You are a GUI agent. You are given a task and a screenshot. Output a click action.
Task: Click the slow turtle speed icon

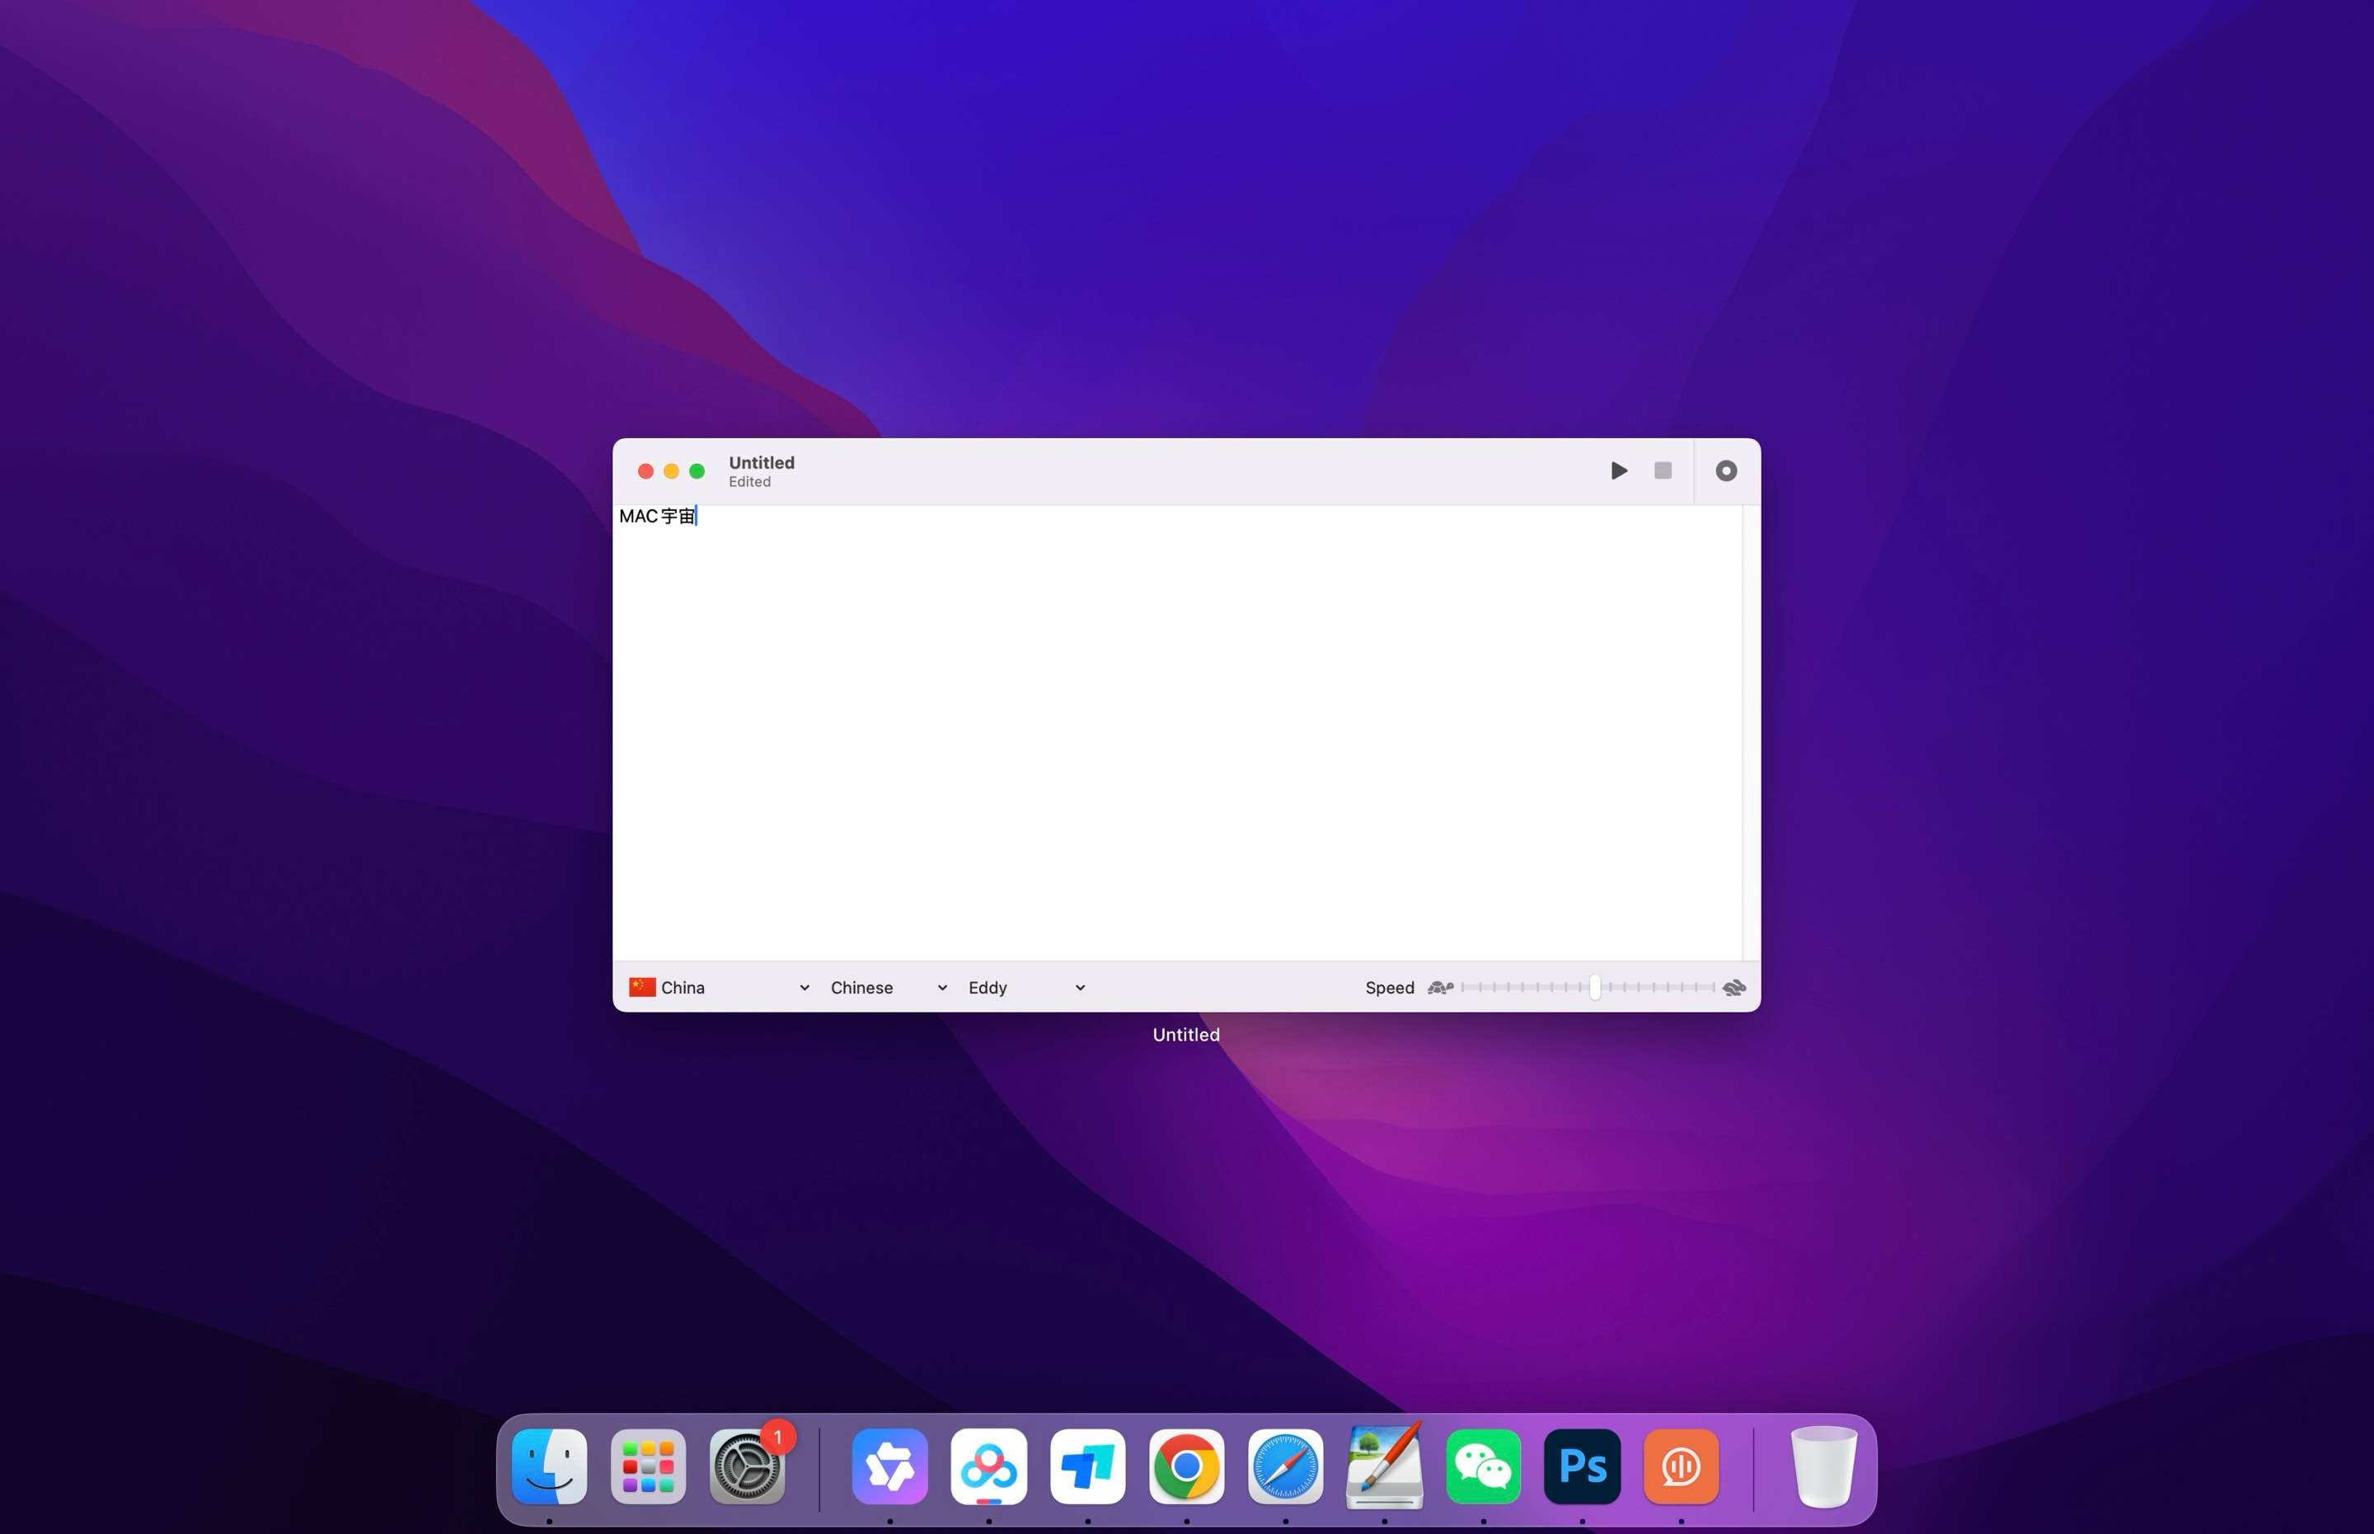(1440, 987)
